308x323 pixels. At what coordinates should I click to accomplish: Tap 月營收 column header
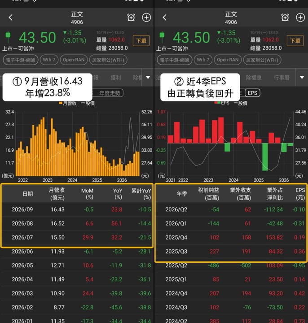click(x=57, y=194)
